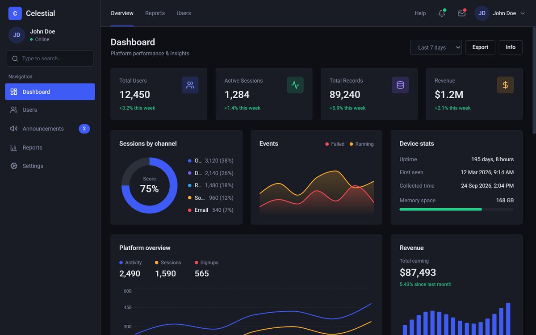
Task: Open the notifications bell icon
Action: coord(442,13)
